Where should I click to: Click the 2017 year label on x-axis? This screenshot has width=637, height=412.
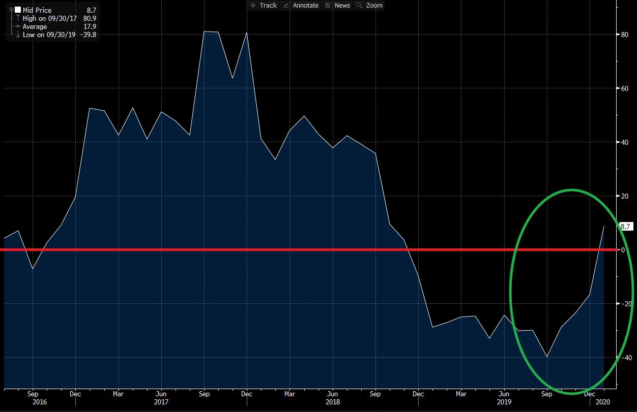[161, 402]
